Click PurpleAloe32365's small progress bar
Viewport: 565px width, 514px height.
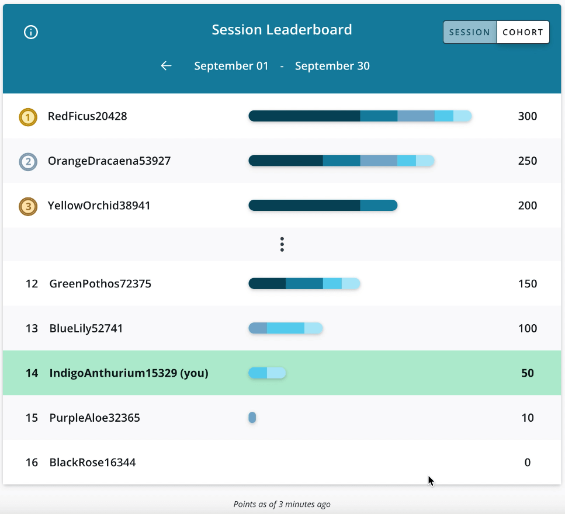pyautogui.click(x=252, y=418)
